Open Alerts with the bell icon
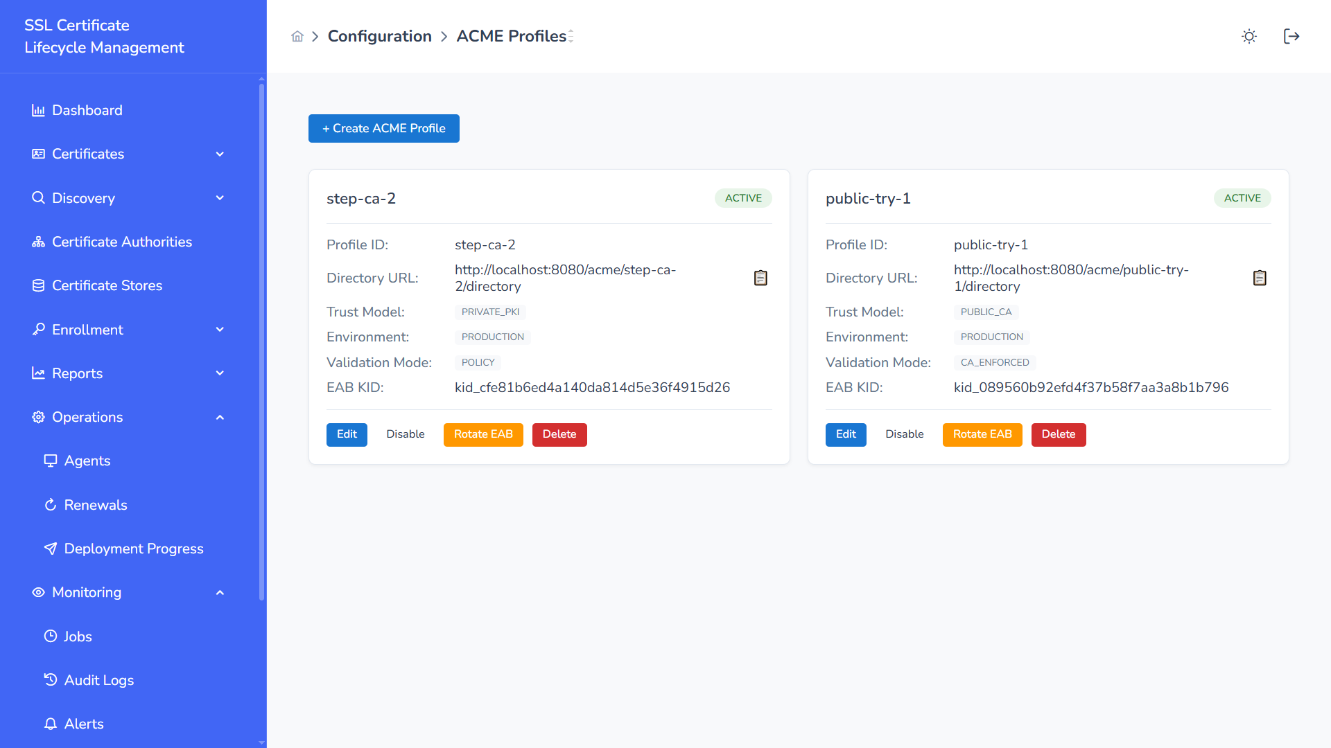Screen dimensions: 1331x748 tap(49, 723)
